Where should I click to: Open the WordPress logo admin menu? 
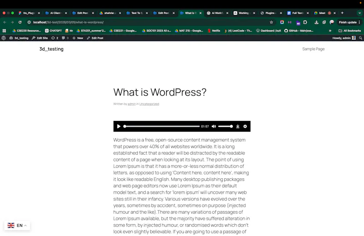coord(4,38)
